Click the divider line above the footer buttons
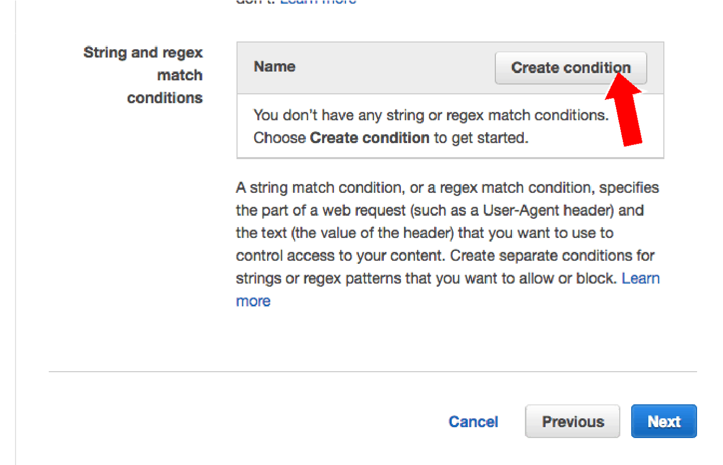The image size is (723, 465). [x=373, y=372]
